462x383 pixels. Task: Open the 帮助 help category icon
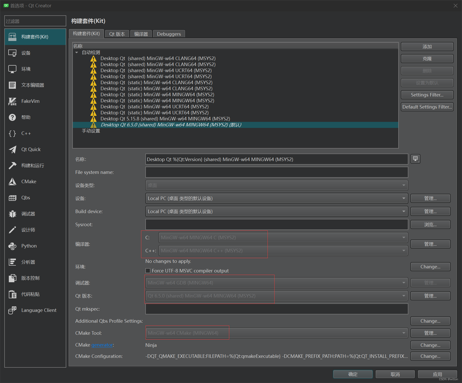click(12, 117)
